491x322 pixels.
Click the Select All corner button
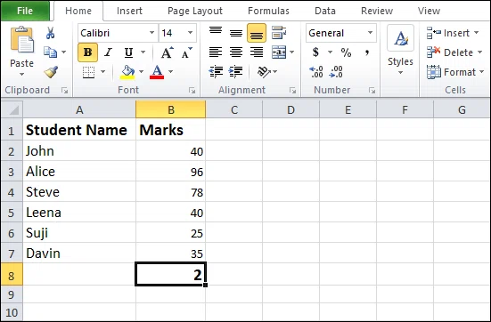[x=12, y=109]
